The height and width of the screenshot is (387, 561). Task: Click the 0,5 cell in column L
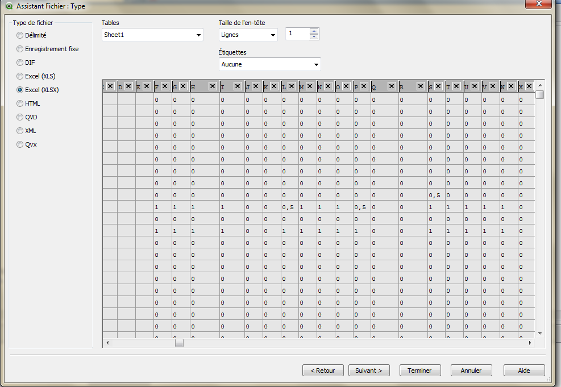pyautogui.click(x=290, y=207)
